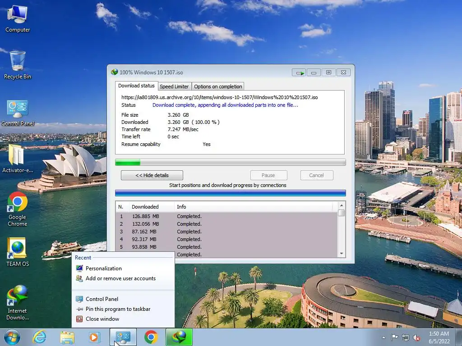
Task: Select the Recycle Bin desktop icon
Action: click(18, 65)
